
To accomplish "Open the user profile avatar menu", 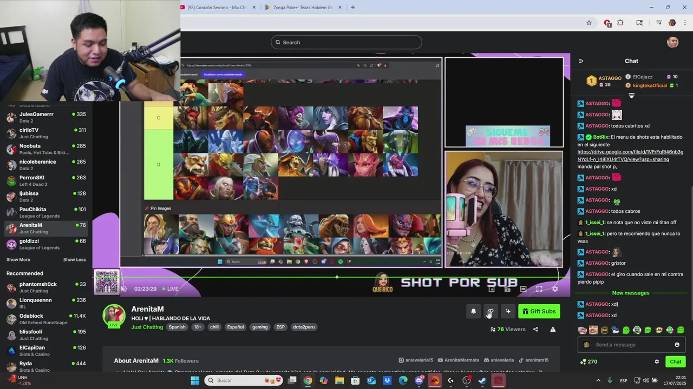I will pos(673,42).
